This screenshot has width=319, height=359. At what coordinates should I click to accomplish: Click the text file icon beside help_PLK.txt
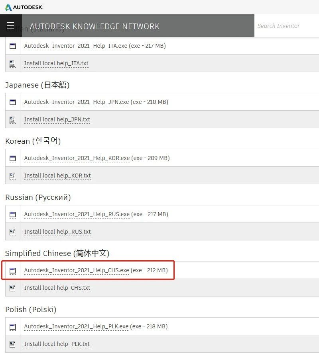point(13,344)
